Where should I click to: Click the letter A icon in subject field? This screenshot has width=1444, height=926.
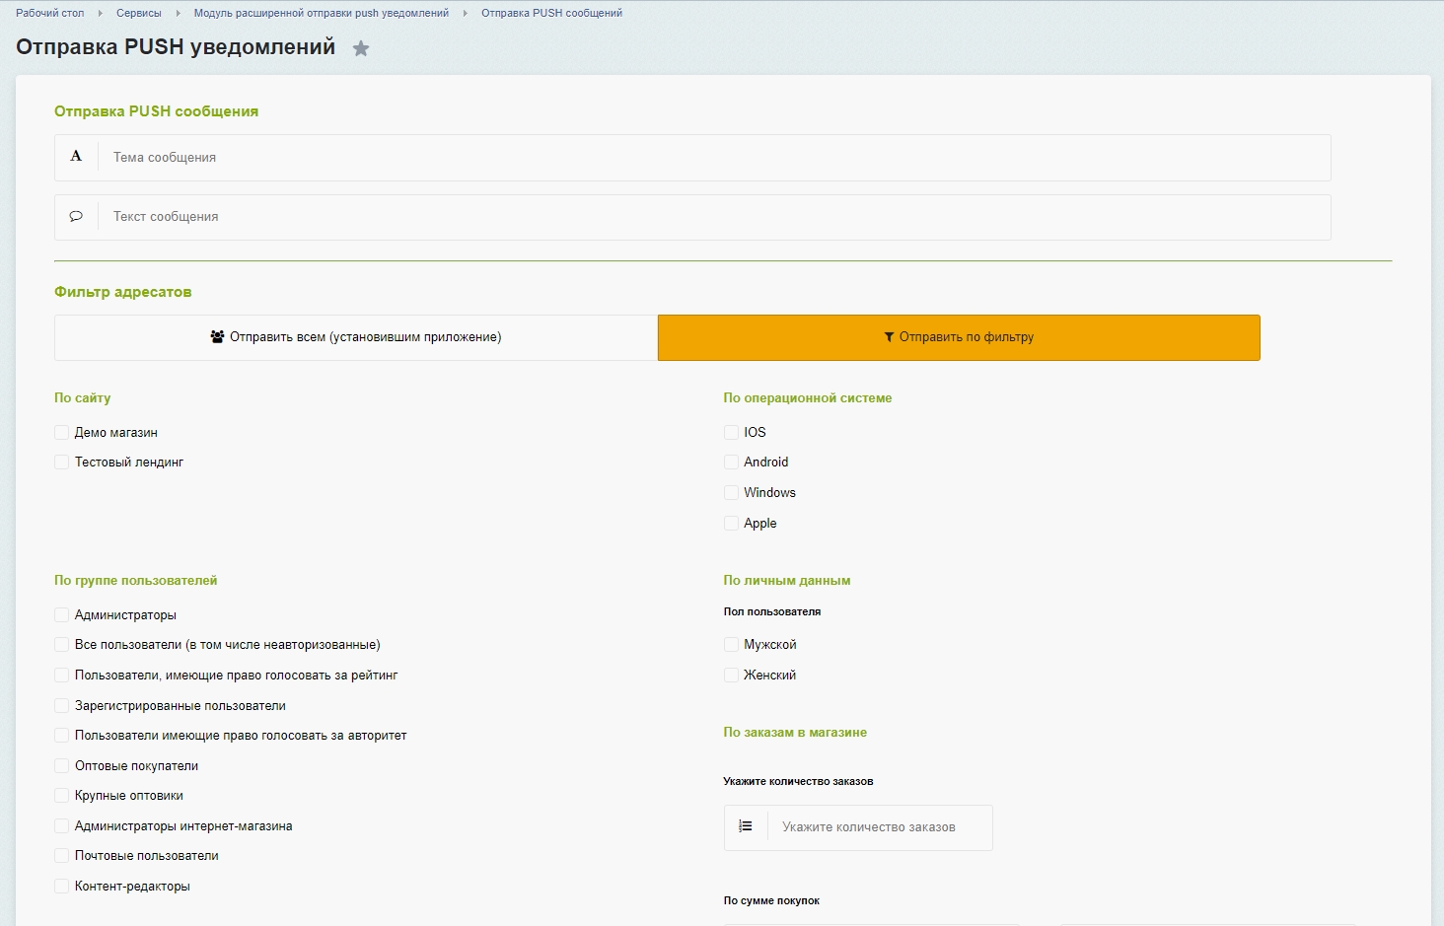click(76, 157)
